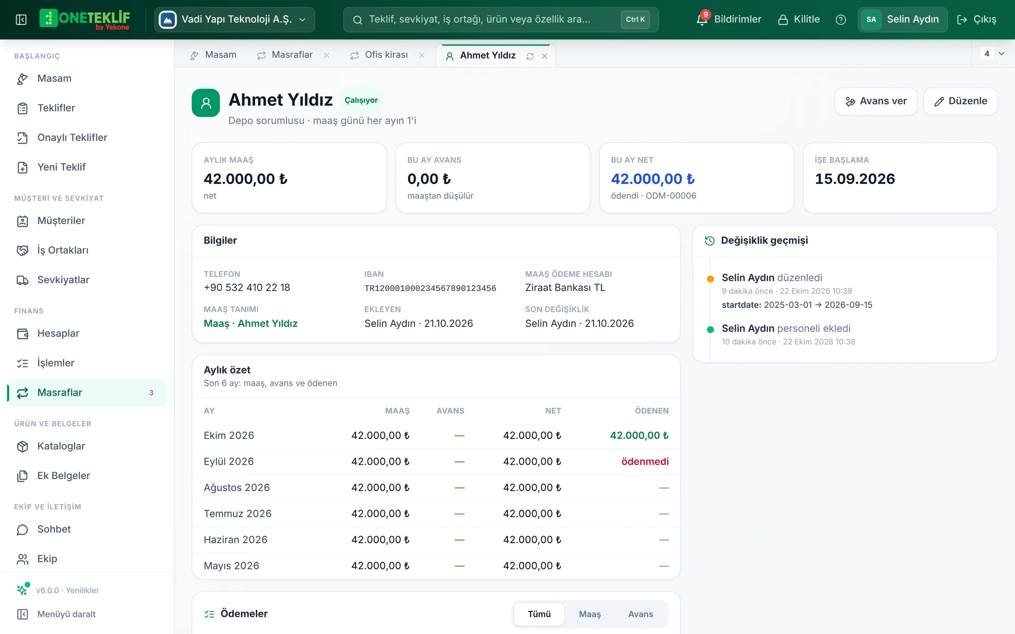This screenshot has width=1015, height=634.
Task: Close the Ahmet Yıldız tab
Action: pyautogui.click(x=544, y=56)
